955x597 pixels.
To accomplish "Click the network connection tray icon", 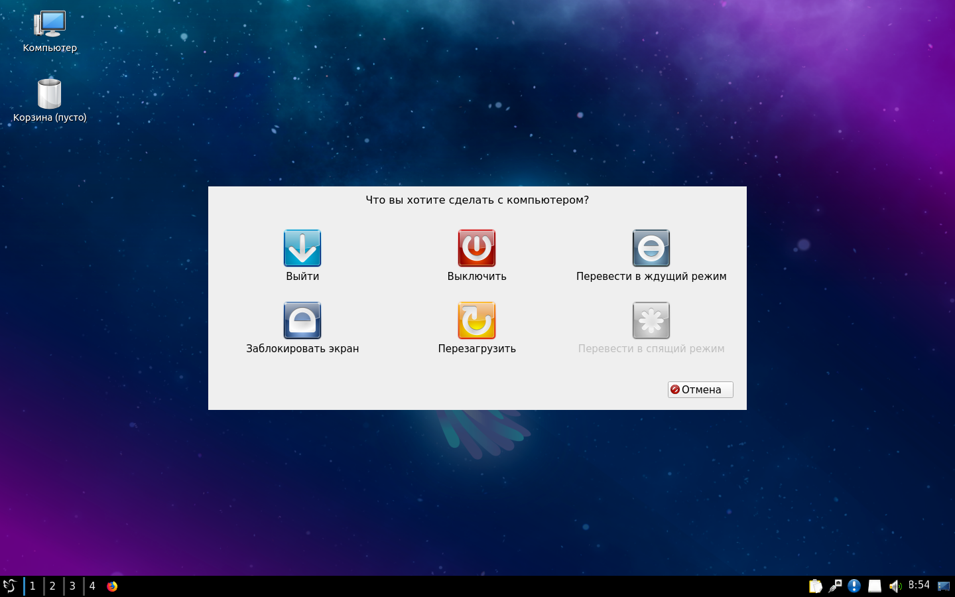I will [x=835, y=586].
